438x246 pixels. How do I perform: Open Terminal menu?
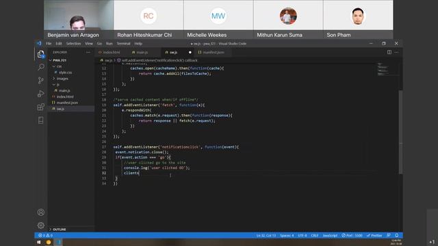tap(123, 44)
